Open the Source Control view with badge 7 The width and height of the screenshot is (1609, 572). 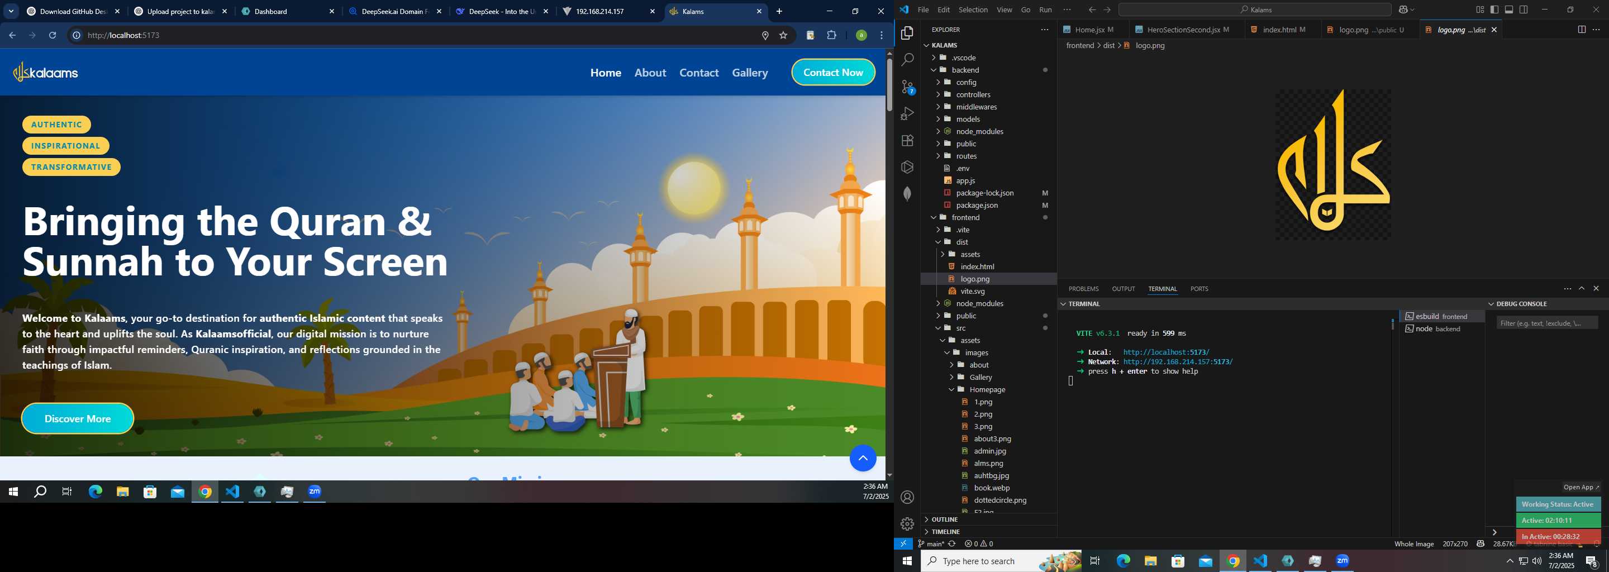pos(907,87)
